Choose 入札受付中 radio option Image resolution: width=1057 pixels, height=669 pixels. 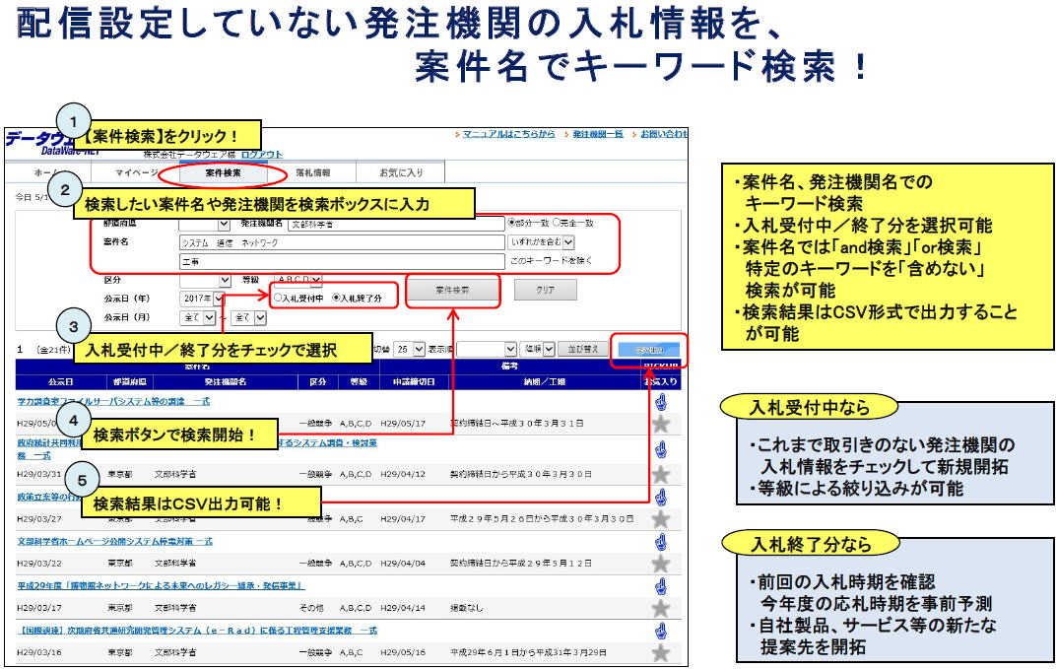click(278, 299)
